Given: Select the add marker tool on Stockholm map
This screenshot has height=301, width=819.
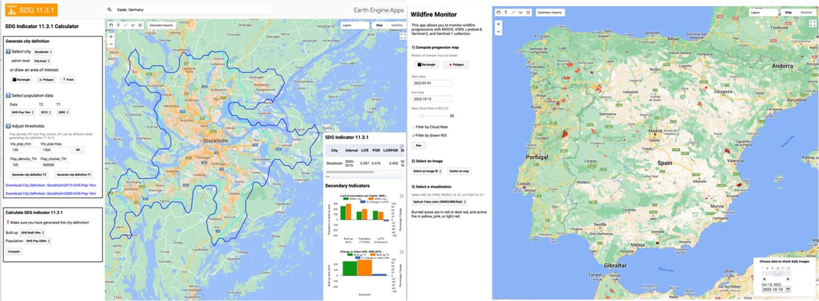Looking at the screenshot, I should pyautogui.click(x=118, y=25).
